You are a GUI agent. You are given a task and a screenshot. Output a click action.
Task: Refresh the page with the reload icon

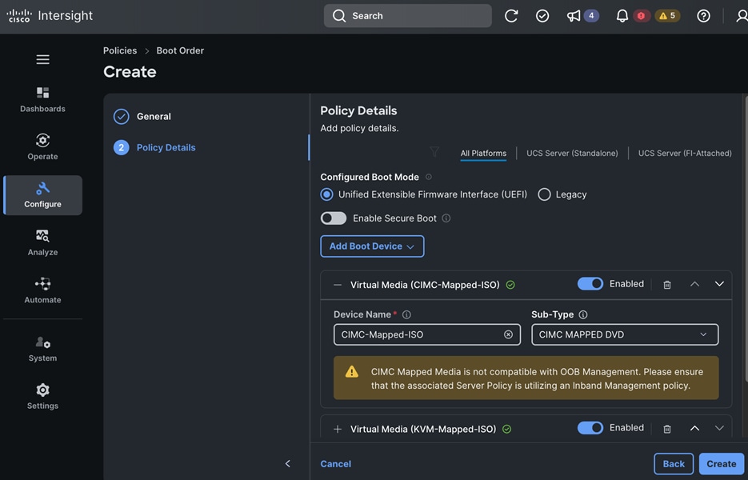pyautogui.click(x=511, y=16)
